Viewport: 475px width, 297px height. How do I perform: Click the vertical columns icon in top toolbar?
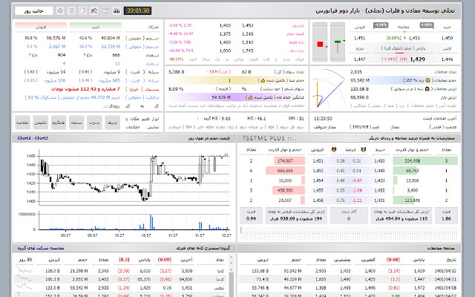pyautogui.click(x=71, y=11)
